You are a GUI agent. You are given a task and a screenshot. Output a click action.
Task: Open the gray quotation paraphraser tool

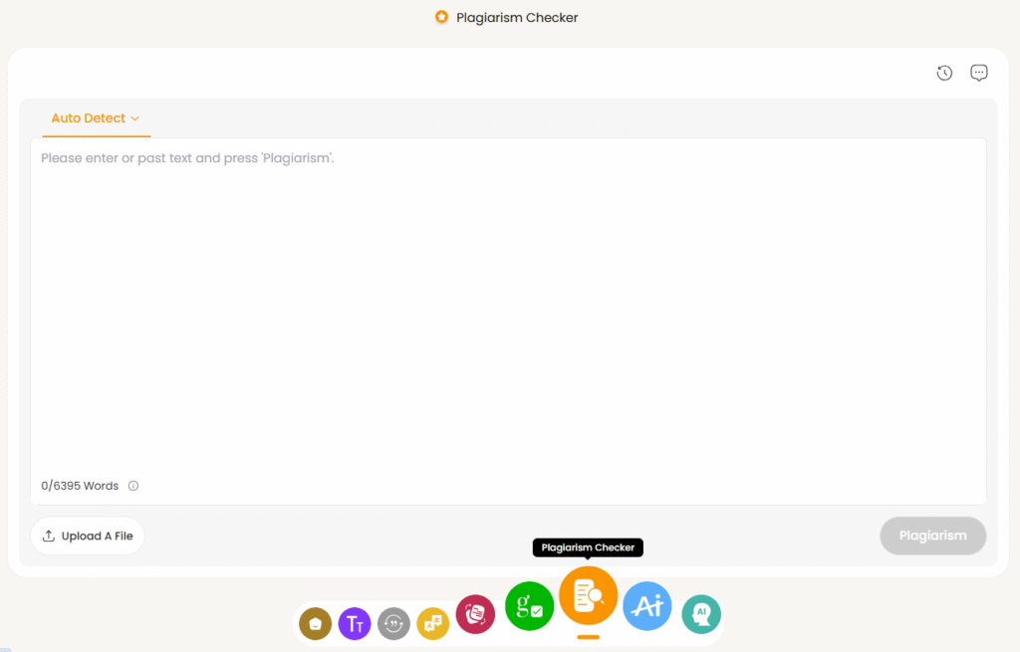click(x=393, y=623)
